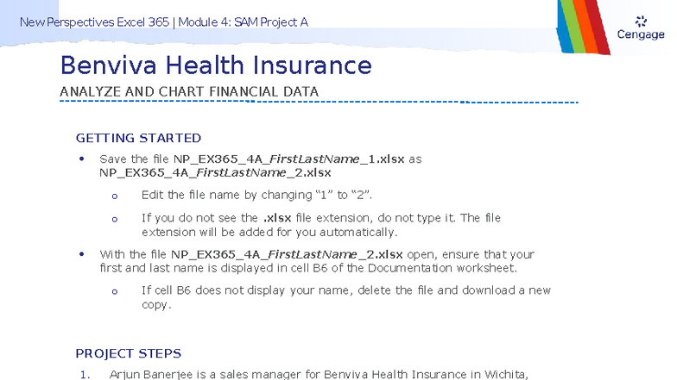Click the "ANALYZE AND CHART FINANCIAL DATA" subtitle
The image size is (677, 380).
pyautogui.click(x=189, y=91)
